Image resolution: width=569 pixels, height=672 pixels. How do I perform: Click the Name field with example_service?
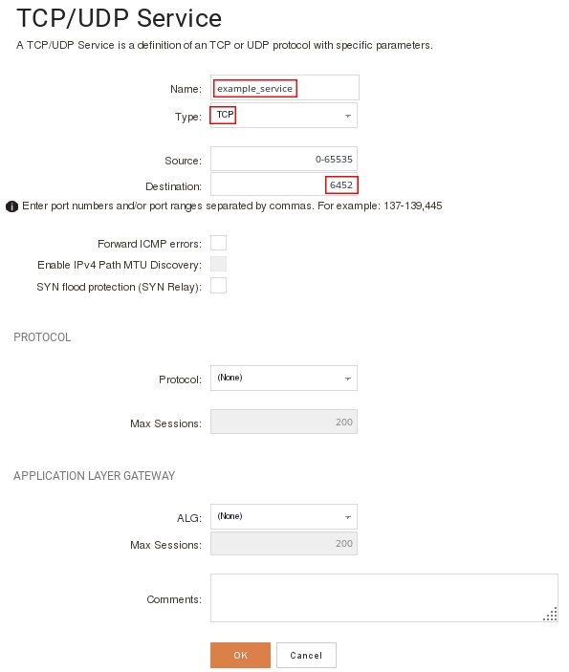tap(285, 88)
